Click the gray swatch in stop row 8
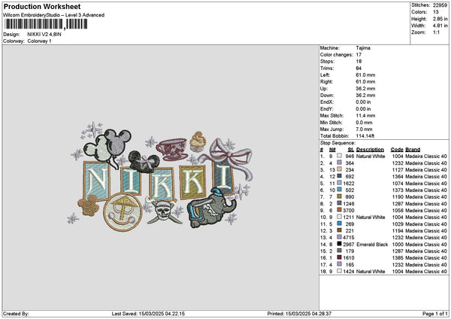 pyautogui.click(x=340, y=203)
